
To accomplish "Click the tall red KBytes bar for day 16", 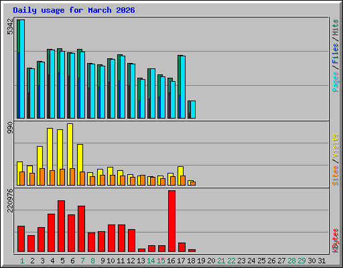I will coord(171,221).
